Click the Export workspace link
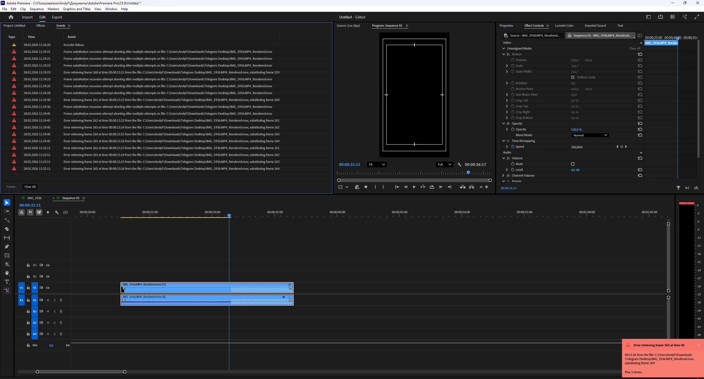704x379 pixels. point(57,17)
